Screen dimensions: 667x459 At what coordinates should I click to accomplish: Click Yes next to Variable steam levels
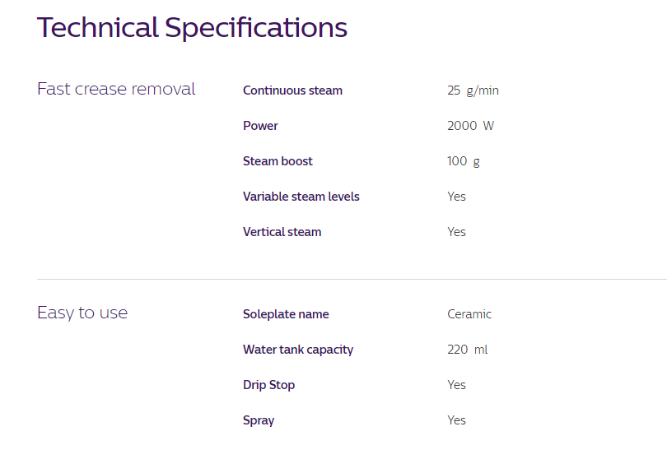pyautogui.click(x=456, y=197)
